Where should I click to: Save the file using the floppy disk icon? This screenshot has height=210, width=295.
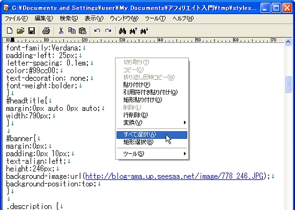click(x=32, y=31)
